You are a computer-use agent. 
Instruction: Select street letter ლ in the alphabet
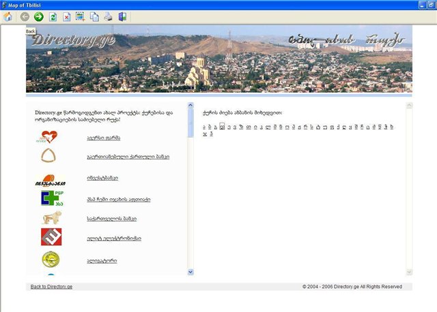pyautogui.click(x=268, y=127)
